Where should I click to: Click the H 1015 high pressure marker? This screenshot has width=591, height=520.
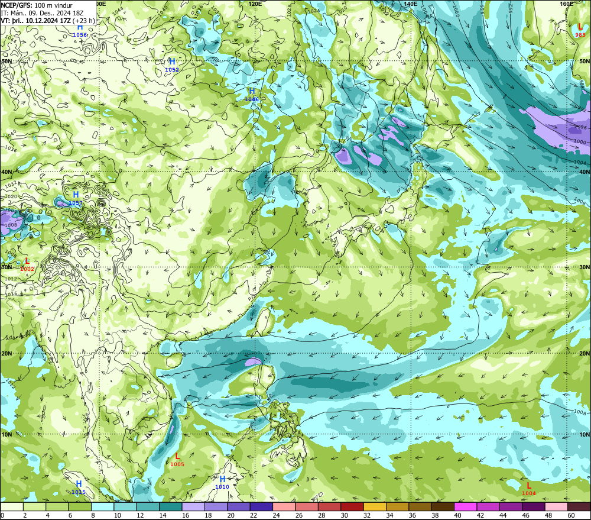point(79,487)
